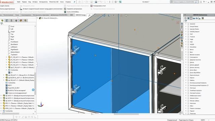
Task: Click the Generate report ribbon icon
Action: [91, 6]
